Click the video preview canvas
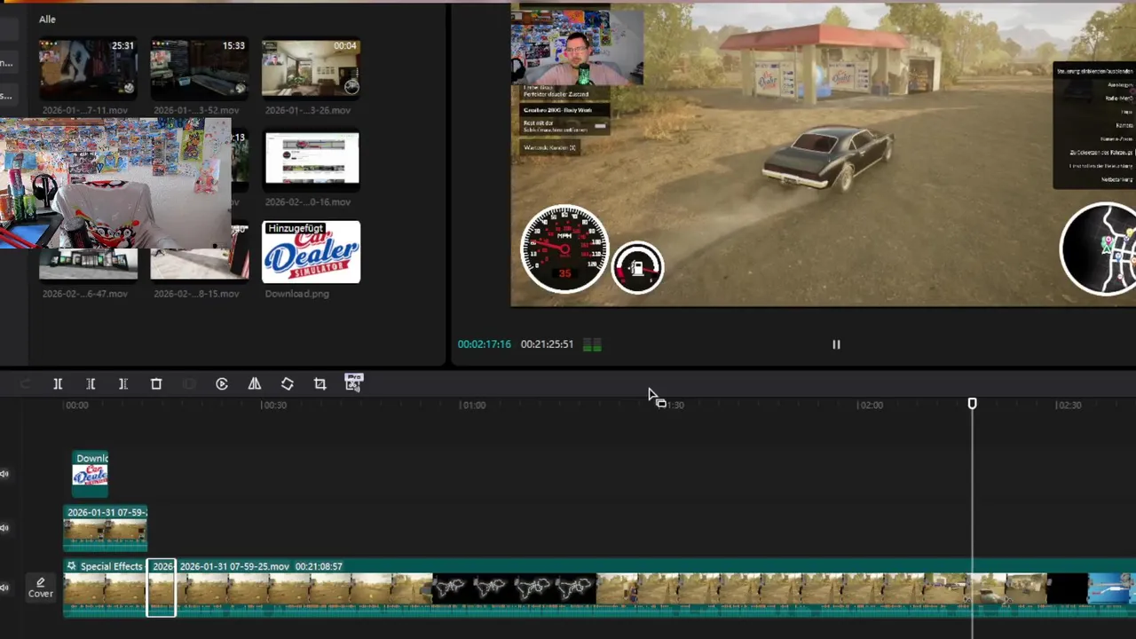1136x639 pixels. 824,155
